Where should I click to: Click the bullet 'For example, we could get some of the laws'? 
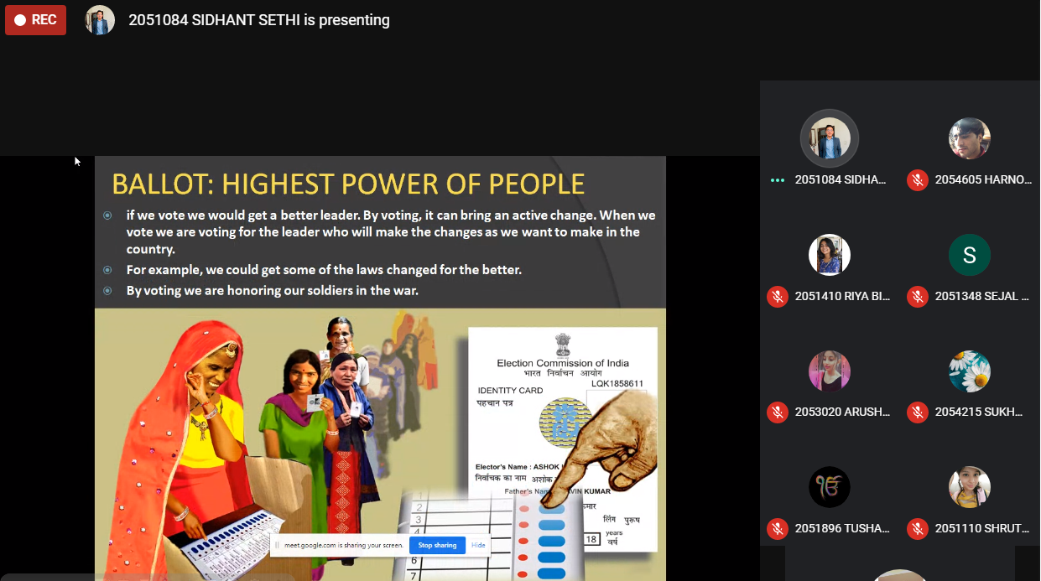(324, 270)
